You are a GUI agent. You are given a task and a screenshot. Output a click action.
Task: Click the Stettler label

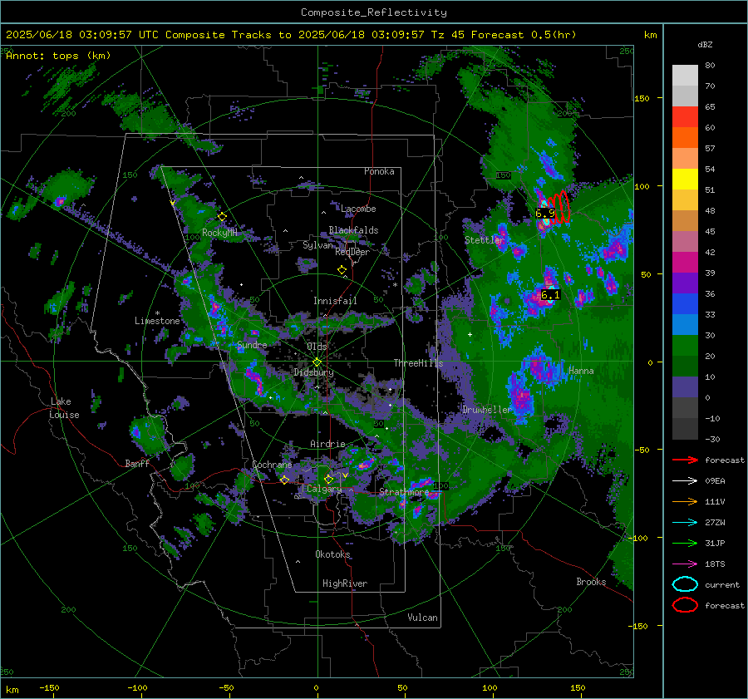485,239
